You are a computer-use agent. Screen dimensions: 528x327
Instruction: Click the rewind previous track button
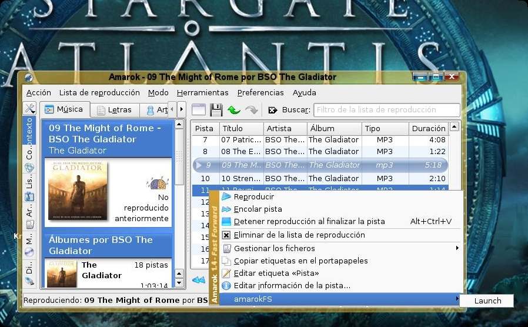[x=199, y=280]
